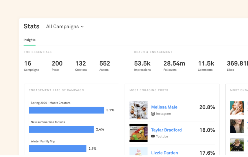248x157 pixels.
Task: Open Melissa Male's post thumbnail
Action: click(138, 110)
